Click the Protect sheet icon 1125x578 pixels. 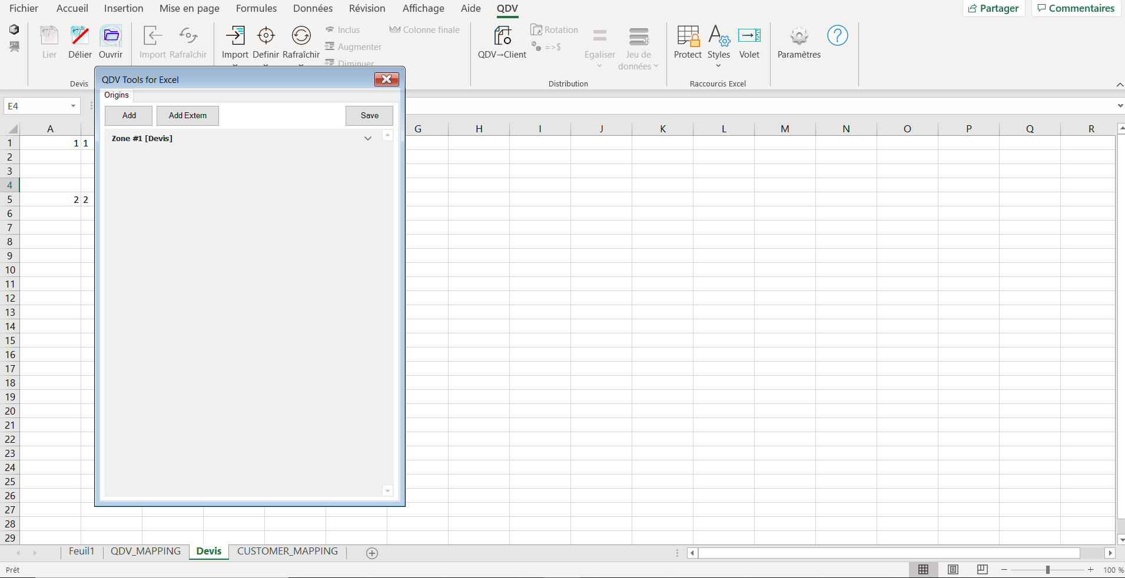[688, 36]
